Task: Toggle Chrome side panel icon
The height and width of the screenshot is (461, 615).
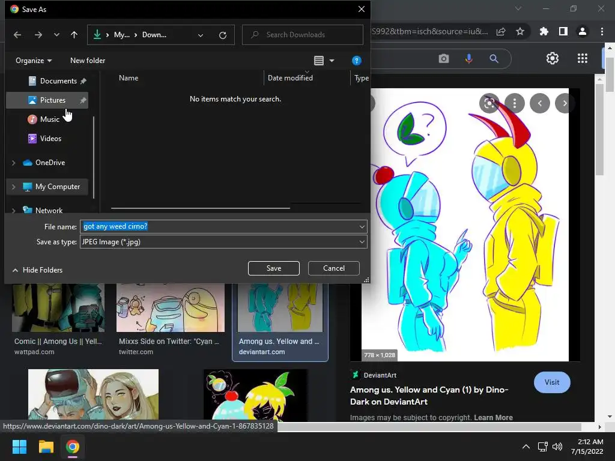Action: pos(563,31)
